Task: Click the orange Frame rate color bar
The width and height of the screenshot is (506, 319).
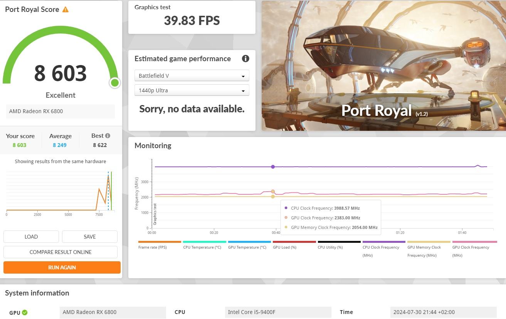Action: pyautogui.click(x=160, y=242)
